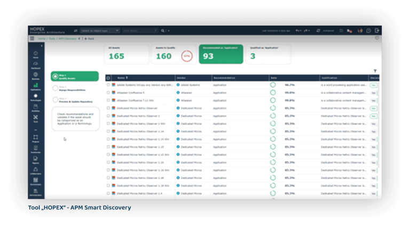Viewport: 410px width, 228px height.
Task: Tick the checkbox for Atlassian Confluence 5
Action: pos(108,92)
